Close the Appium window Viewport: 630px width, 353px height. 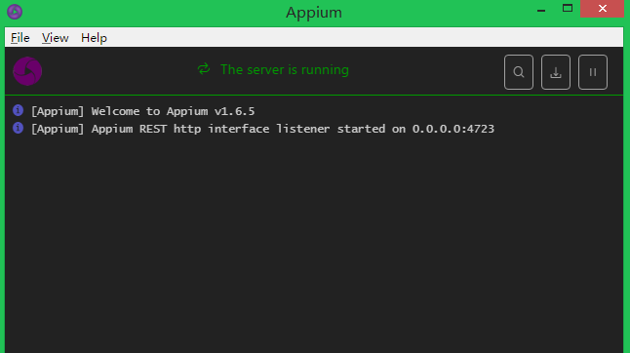602,9
